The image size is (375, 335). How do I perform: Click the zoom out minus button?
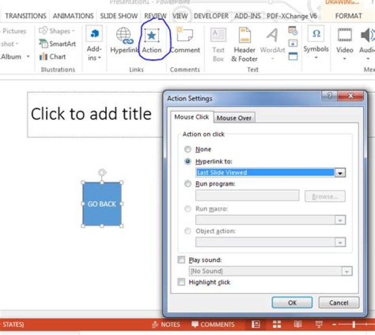334,325
